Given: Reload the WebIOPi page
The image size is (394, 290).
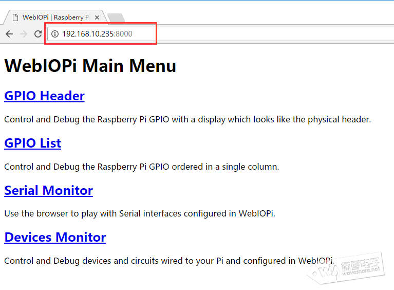Looking at the screenshot, I should click(x=37, y=34).
